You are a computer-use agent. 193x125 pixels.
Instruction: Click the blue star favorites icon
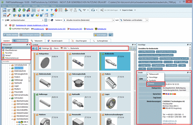[47, 10]
